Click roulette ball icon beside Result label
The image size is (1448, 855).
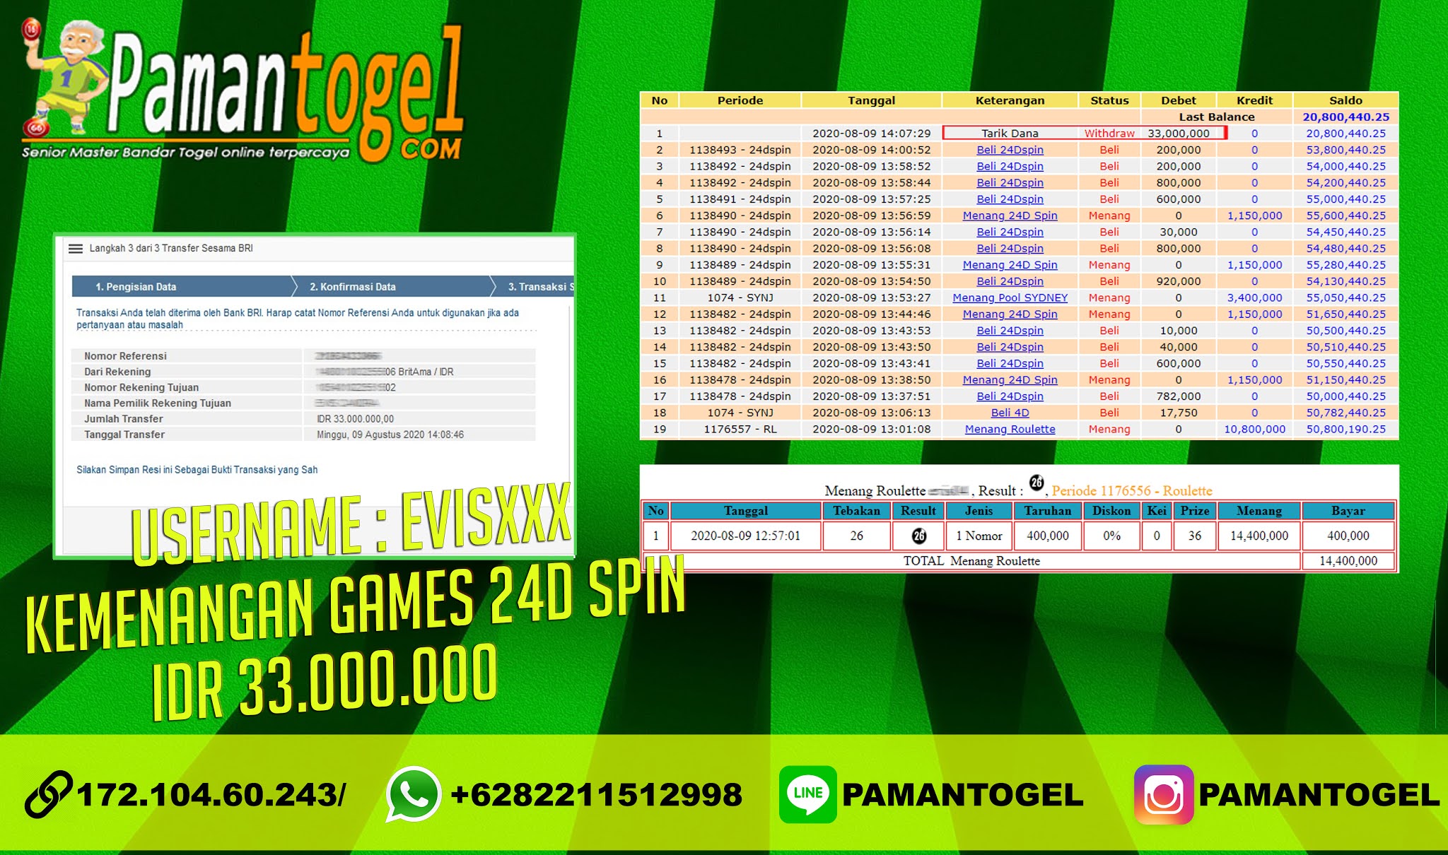(1036, 483)
